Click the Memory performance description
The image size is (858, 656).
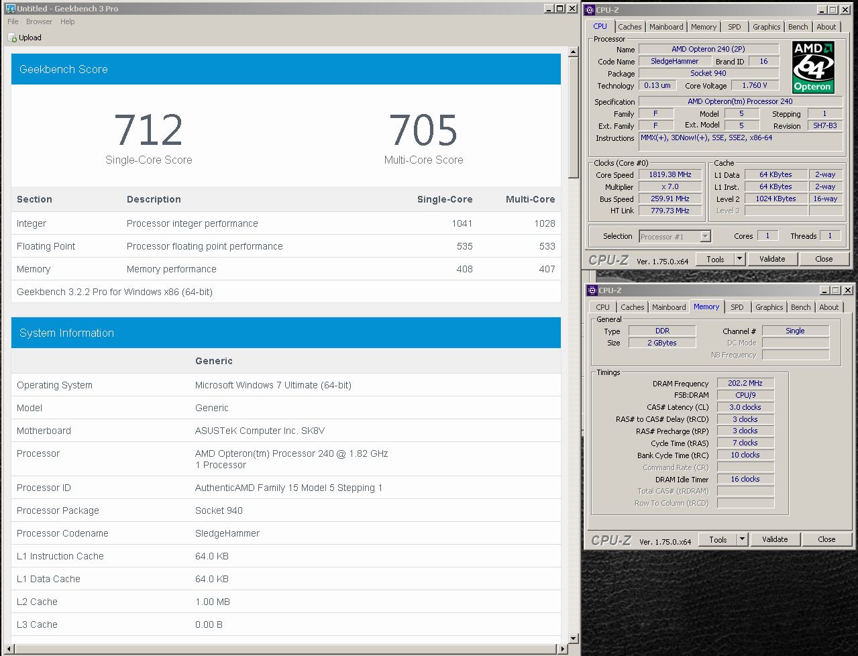(x=172, y=269)
